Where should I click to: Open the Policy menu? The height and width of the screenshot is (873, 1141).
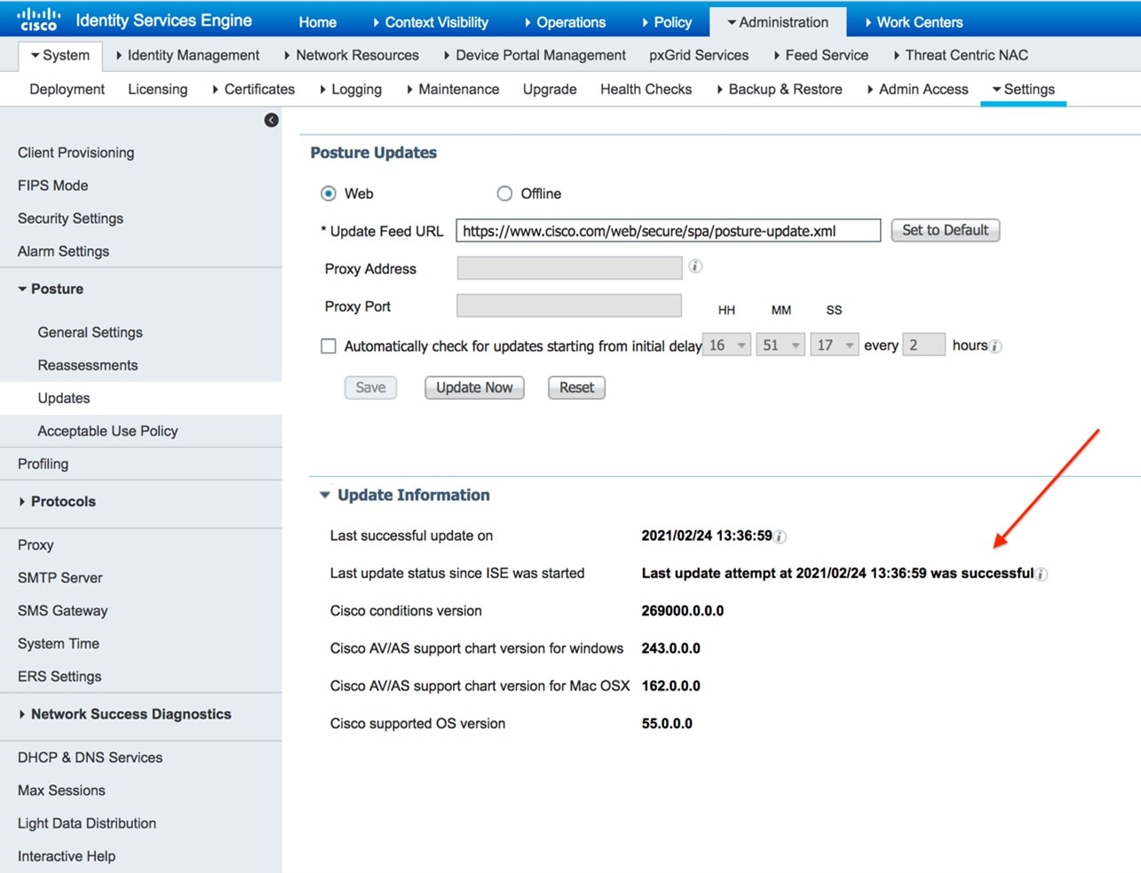pyautogui.click(x=667, y=22)
